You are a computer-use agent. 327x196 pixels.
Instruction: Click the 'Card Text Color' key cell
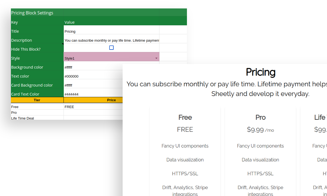(x=37, y=93)
